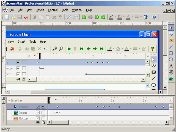Select the Image tool in right toolbox
Viewport: 176px width, 132px height.
pos(171,79)
